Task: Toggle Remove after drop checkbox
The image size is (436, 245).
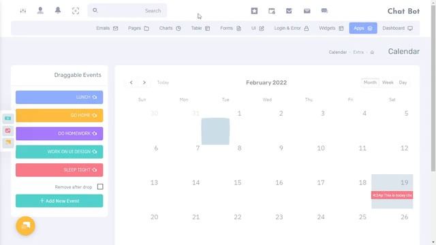Action: click(x=100, y=186)
